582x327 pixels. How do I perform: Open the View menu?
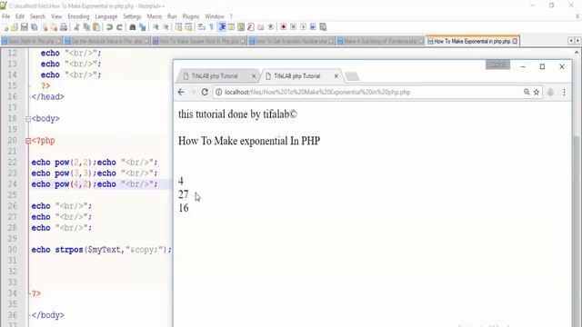[56, 16]
